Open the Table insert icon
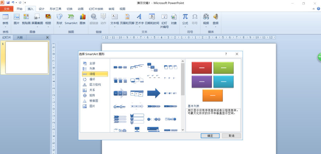This screenshot has height=154, width=321. click(x=5, y=17)
